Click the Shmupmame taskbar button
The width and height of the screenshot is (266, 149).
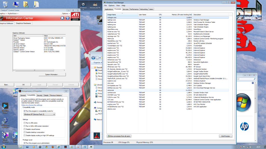click(65, 147)
